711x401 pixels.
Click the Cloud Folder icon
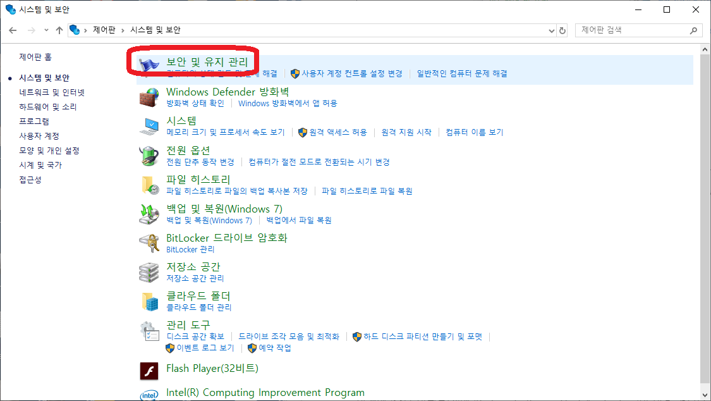coord(149,302)
